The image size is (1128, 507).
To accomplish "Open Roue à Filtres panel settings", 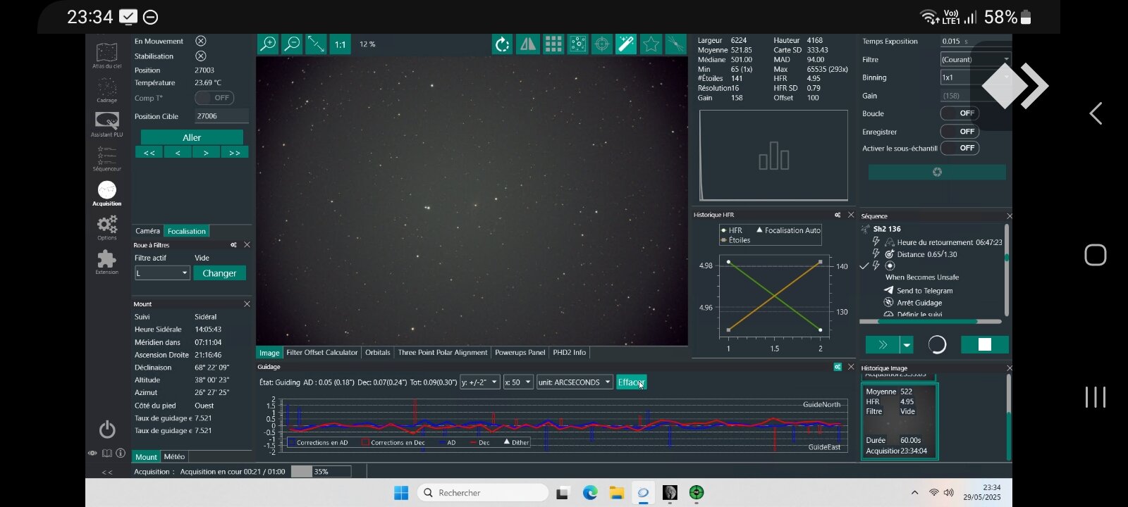I will (233, 245).
